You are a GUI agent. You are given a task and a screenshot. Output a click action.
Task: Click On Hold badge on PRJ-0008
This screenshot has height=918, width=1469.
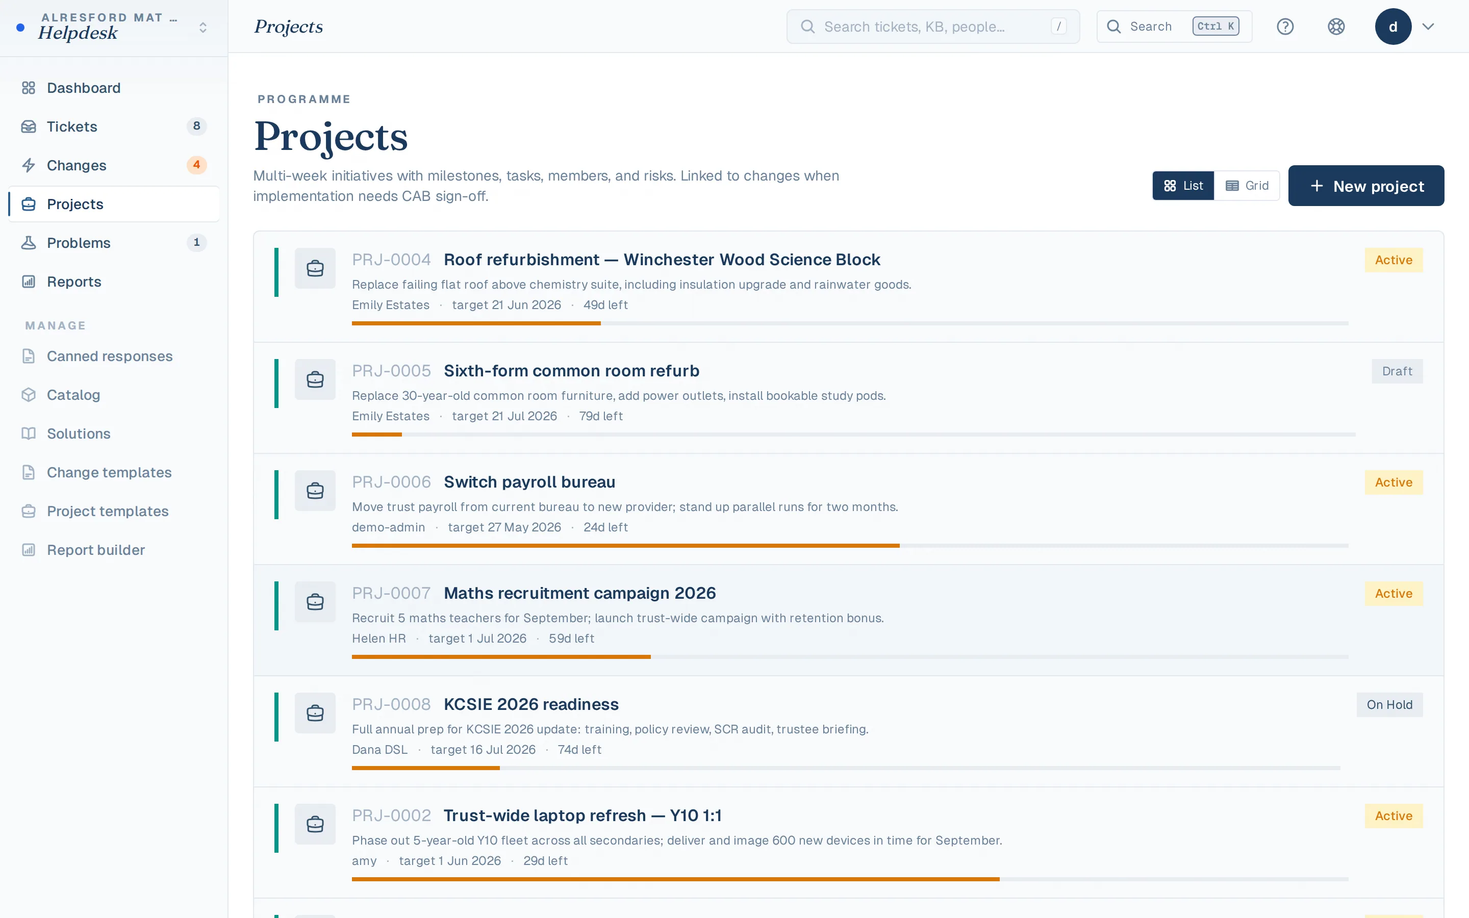click(1389, 705)
